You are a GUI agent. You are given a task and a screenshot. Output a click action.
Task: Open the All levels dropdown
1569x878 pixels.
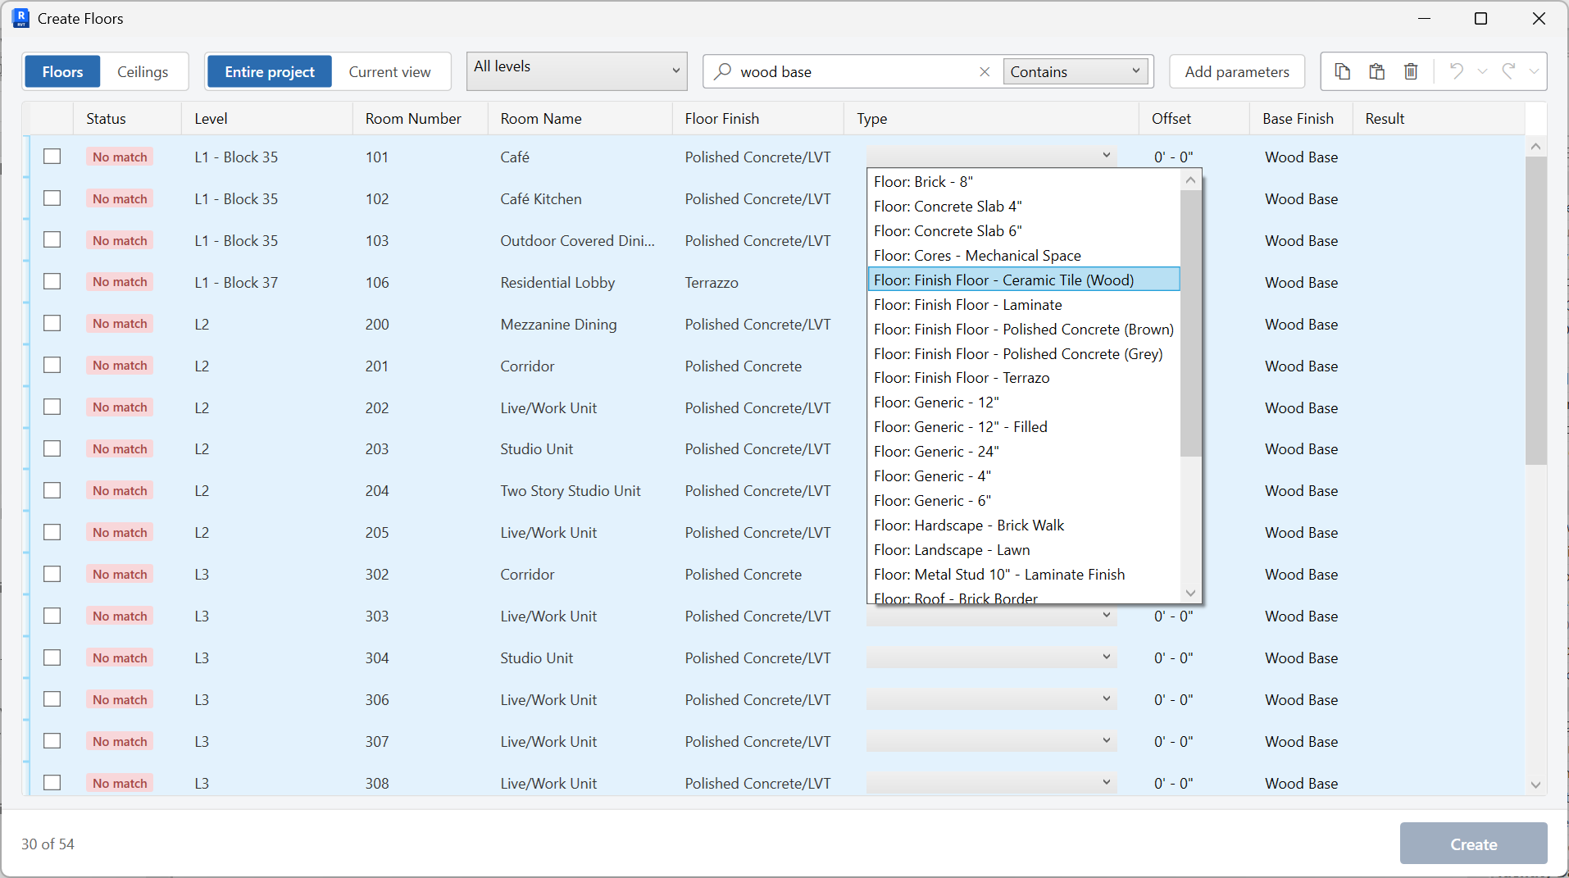(x=577, y=71)
